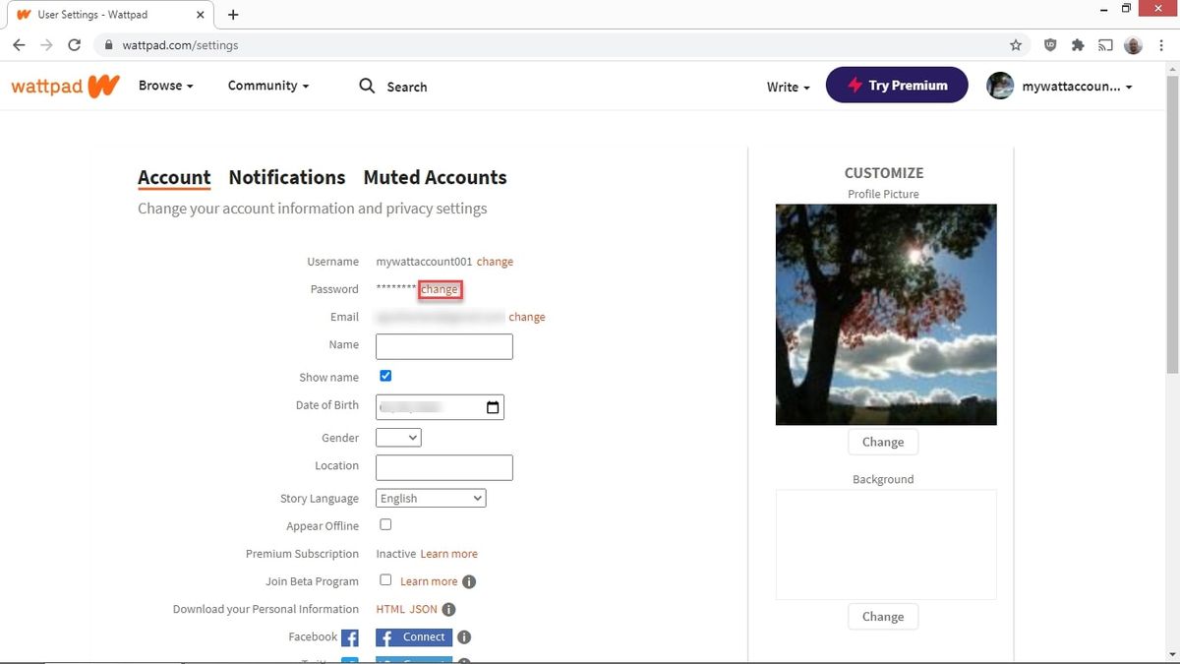This screenshot has height=664, width=1180.
Task: Check the Join Beta Program checkbox
Action: point(385,579)
